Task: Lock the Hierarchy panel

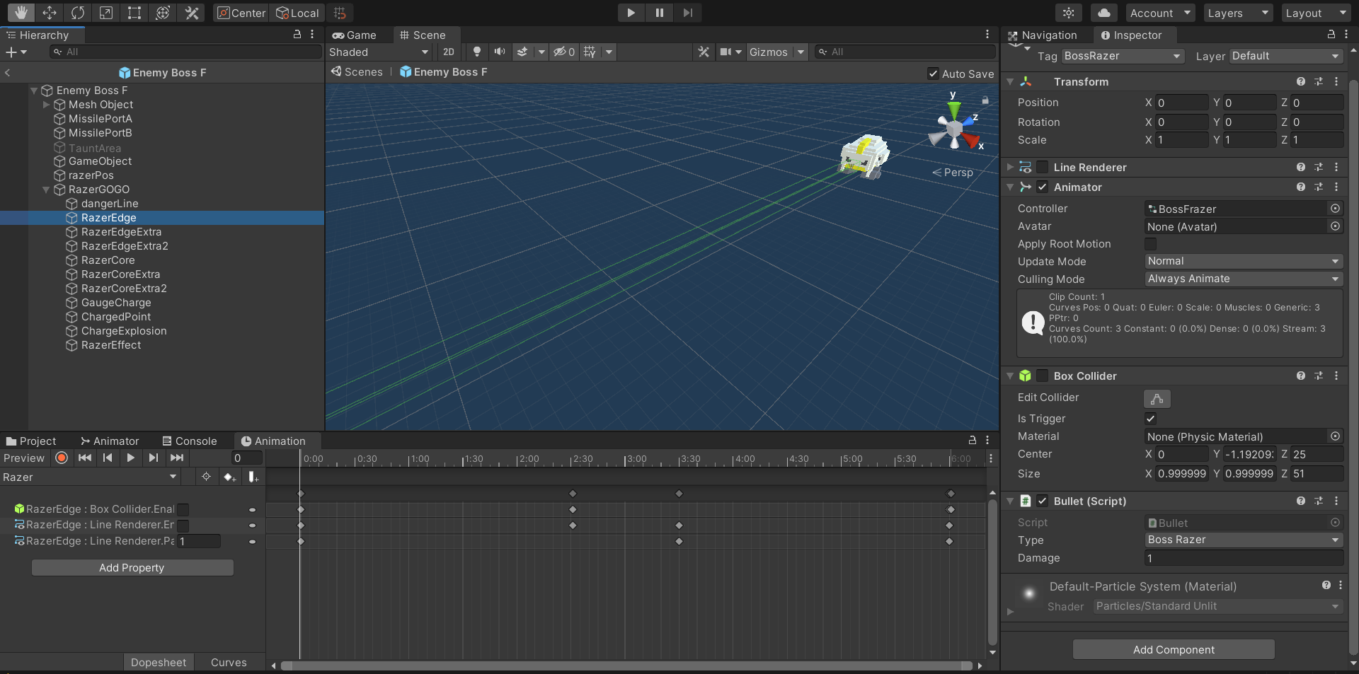Action: tap(297, 35)
